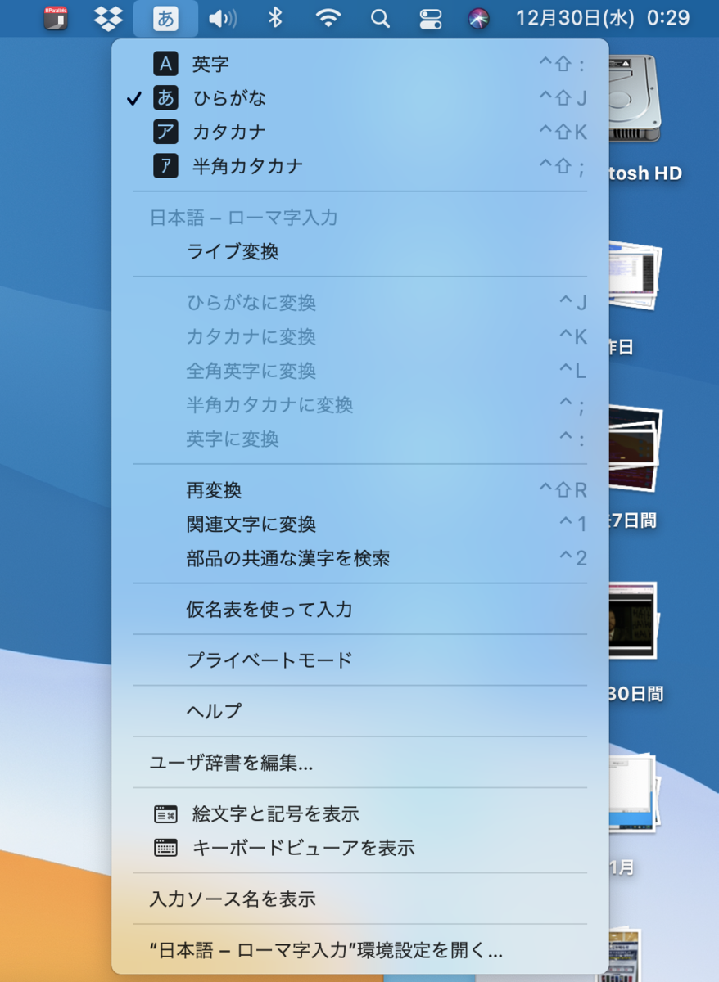719x982 pixels.
Task: Activate Siri from the menu bar
Action: point(478,17)
